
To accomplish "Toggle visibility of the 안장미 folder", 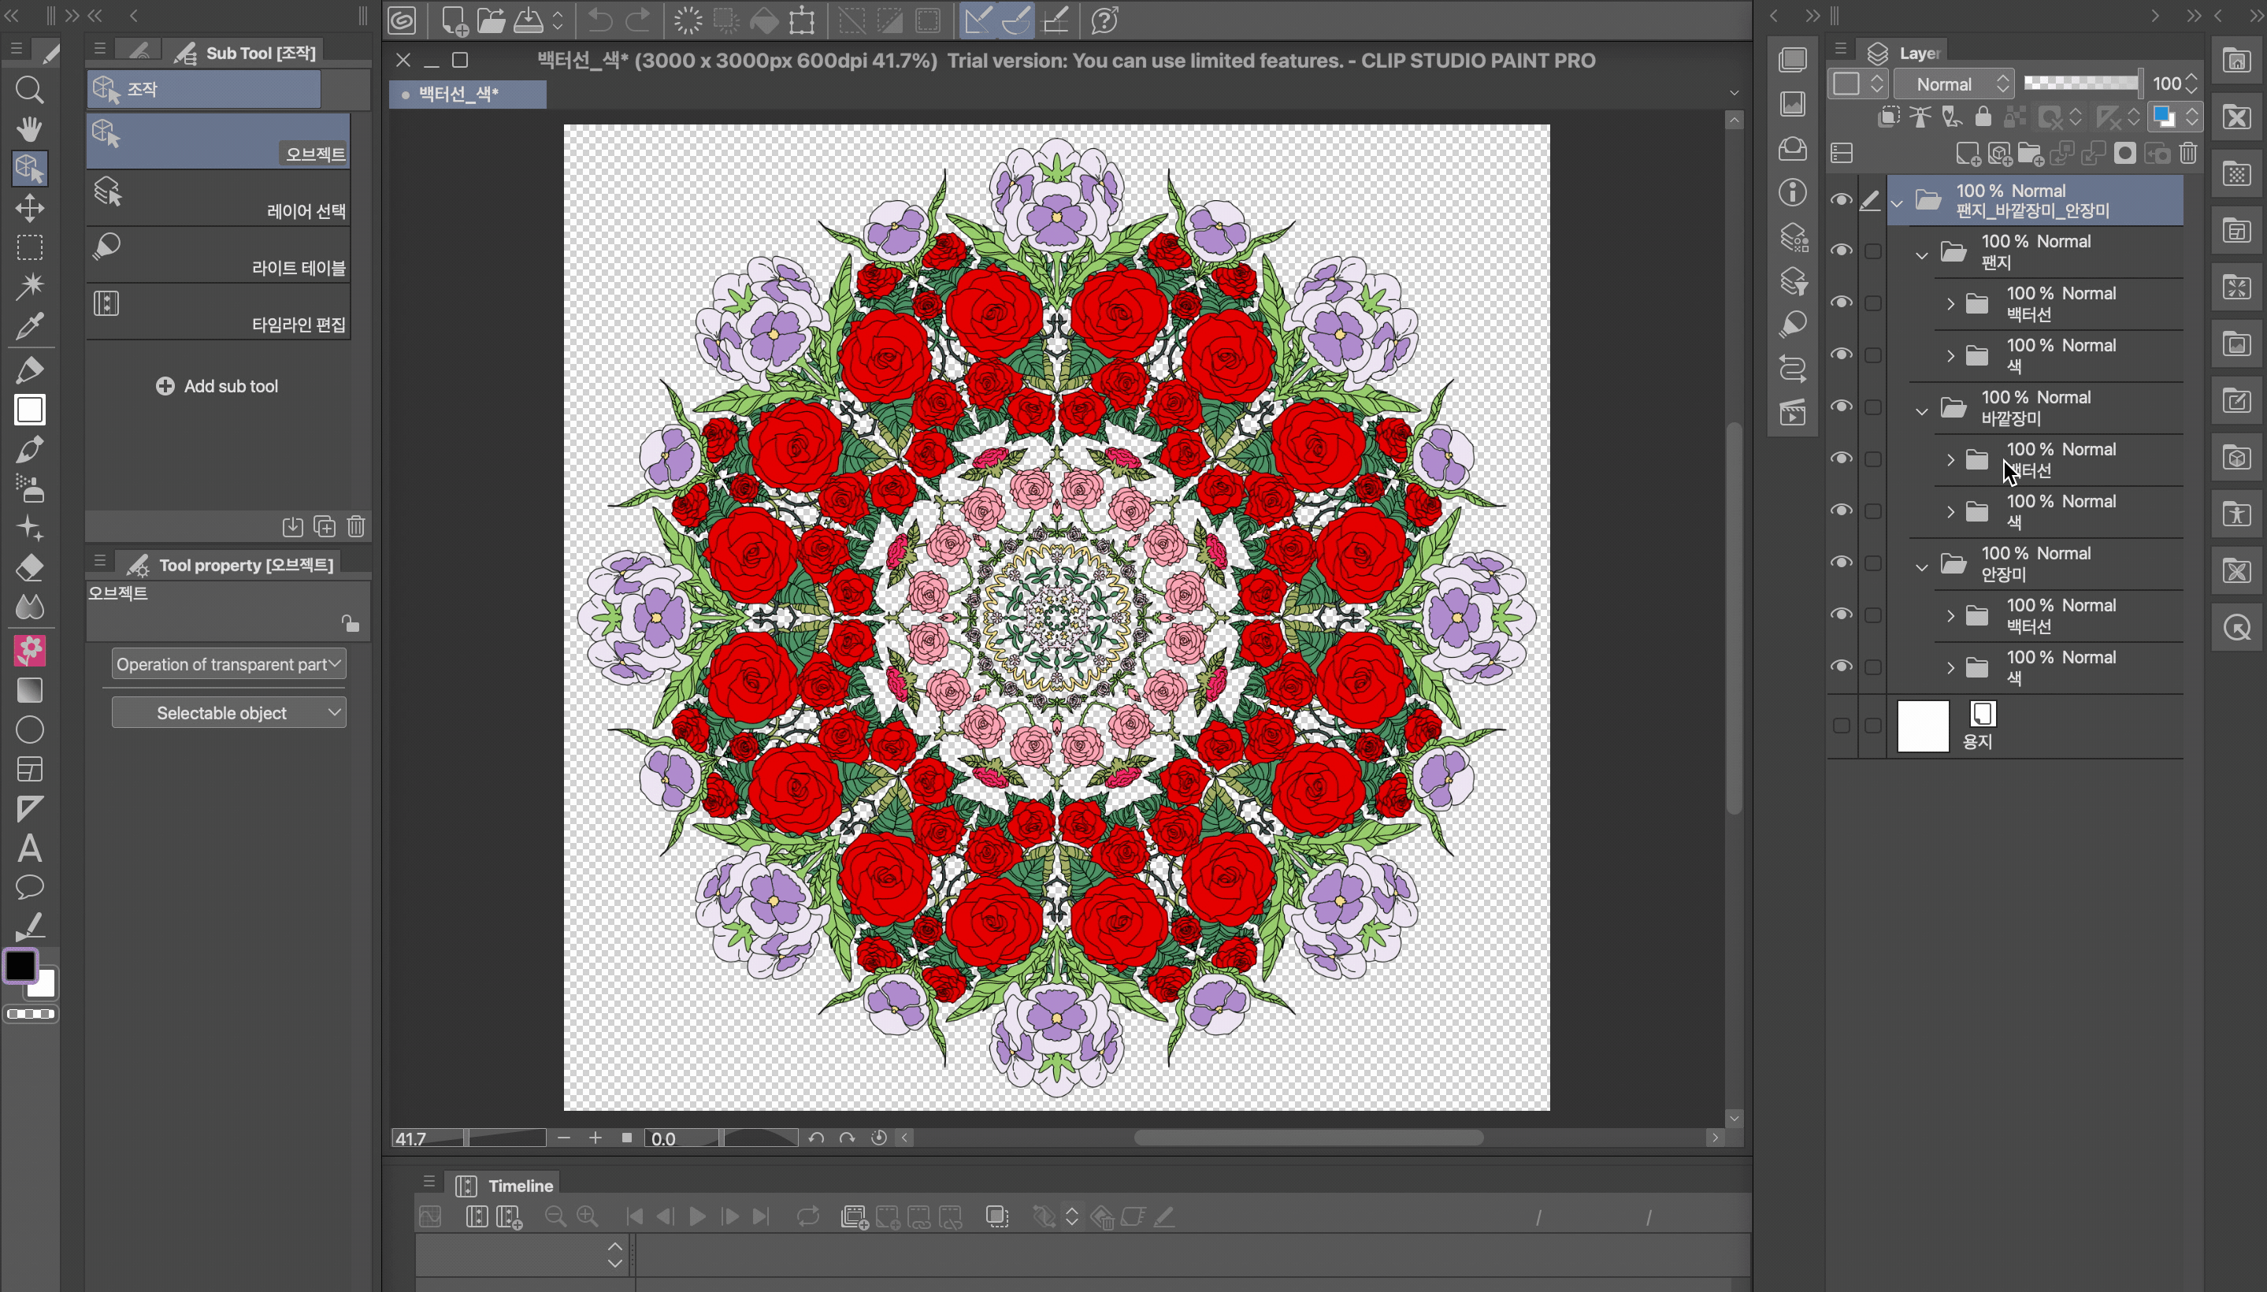I will [x=1841, y=562].
